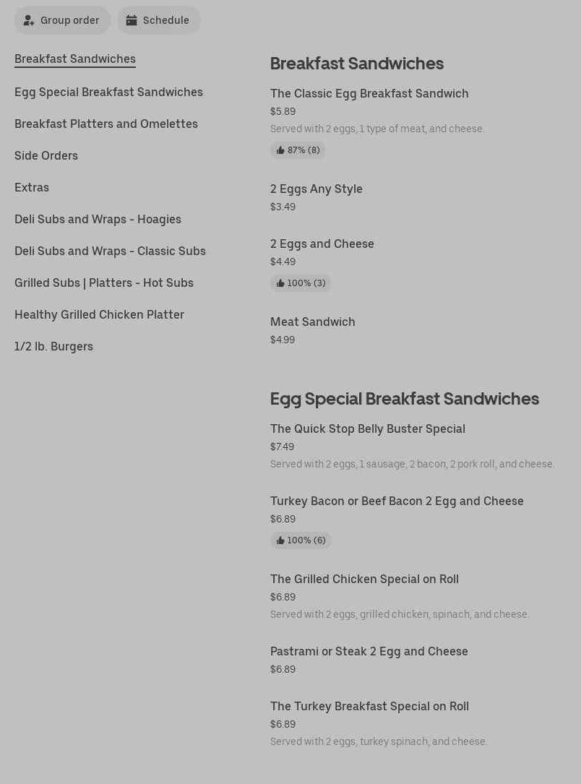The height and width of the screenshot is (784, 581).
Task: Open the Schedule button
Action: (x=159, y=20)
